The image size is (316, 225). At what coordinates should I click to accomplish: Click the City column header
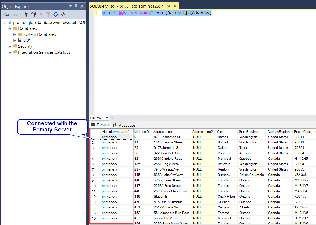226,132
